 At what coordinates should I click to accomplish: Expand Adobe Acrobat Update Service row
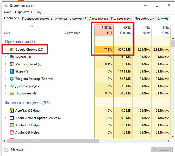[x=5, y=118]
